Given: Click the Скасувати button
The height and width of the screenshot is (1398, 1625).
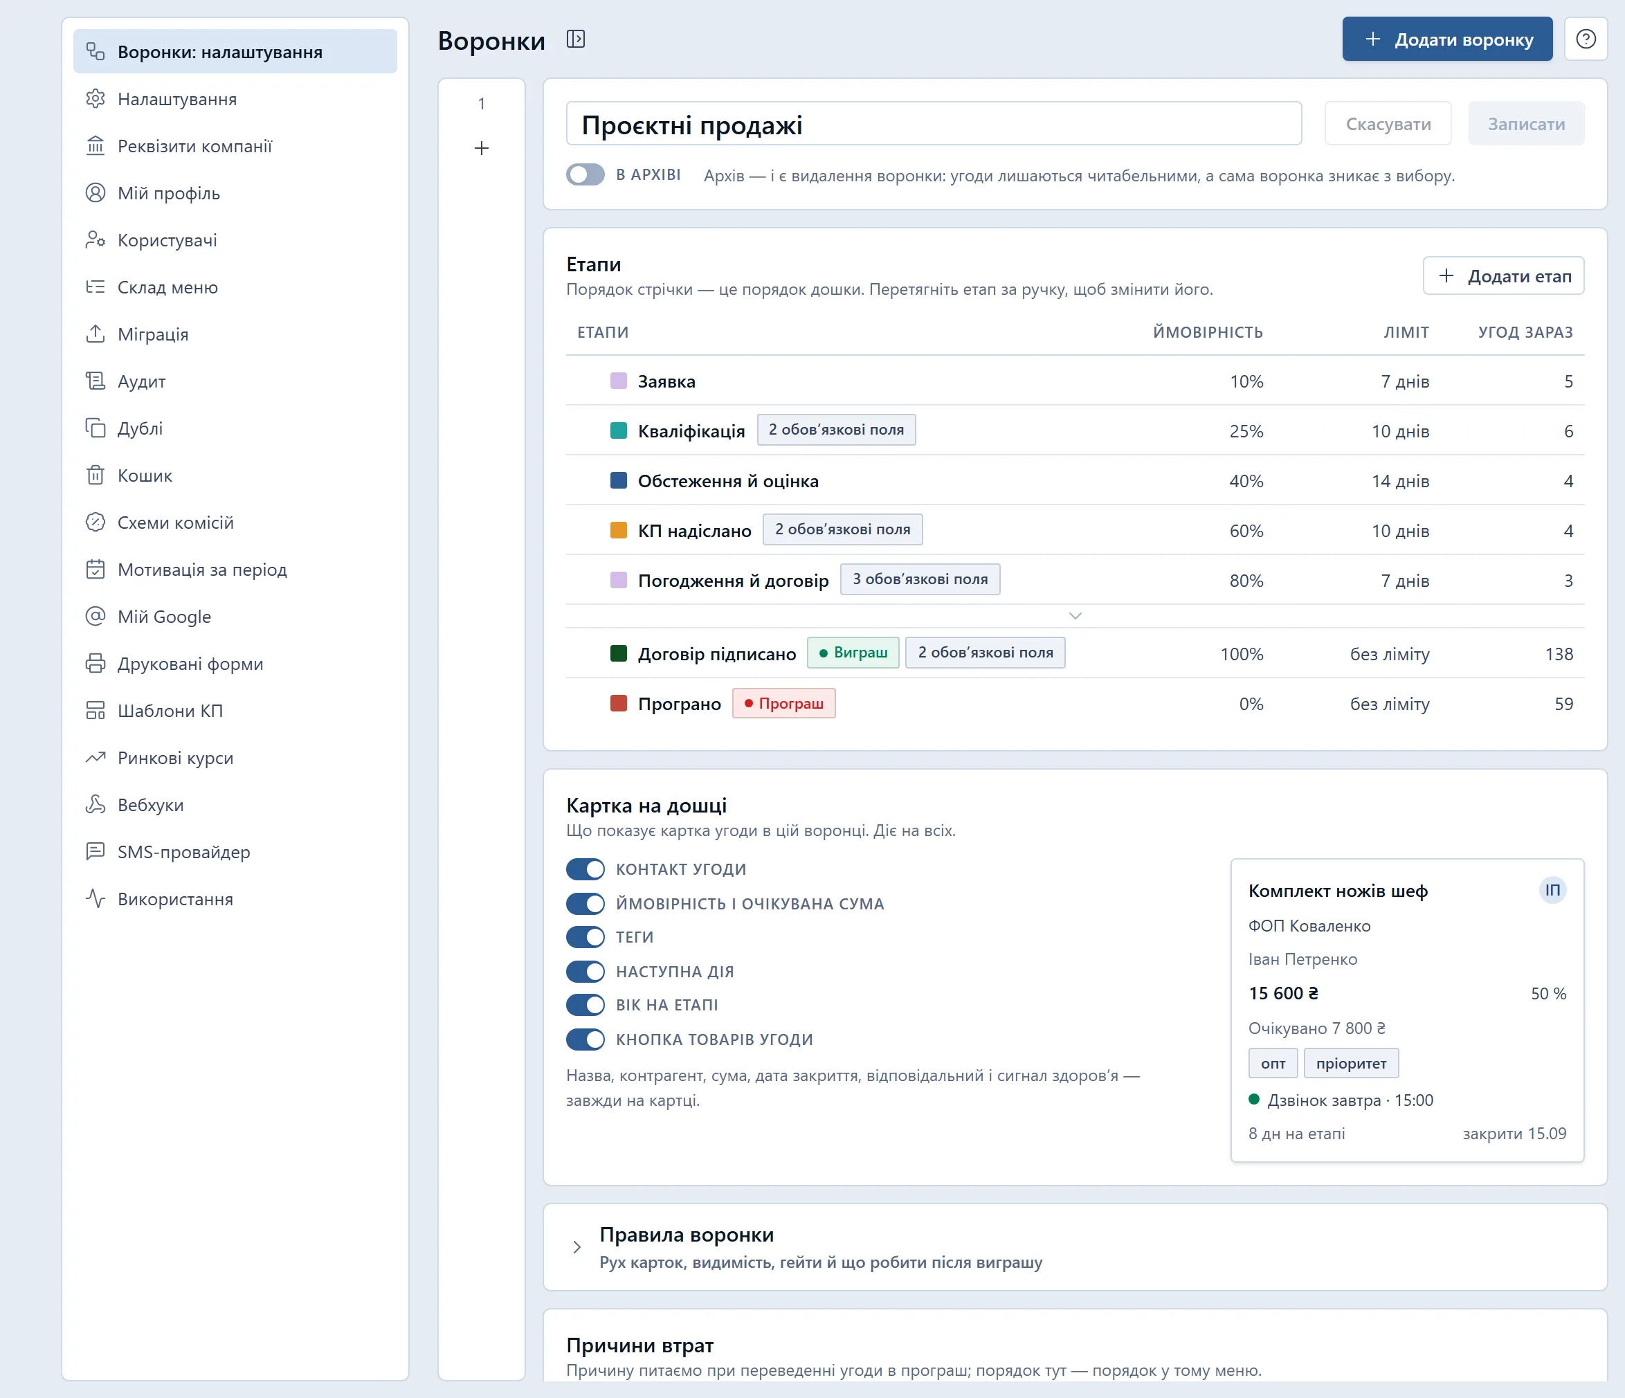Looking at the screenshot, I should point(1388,124).
